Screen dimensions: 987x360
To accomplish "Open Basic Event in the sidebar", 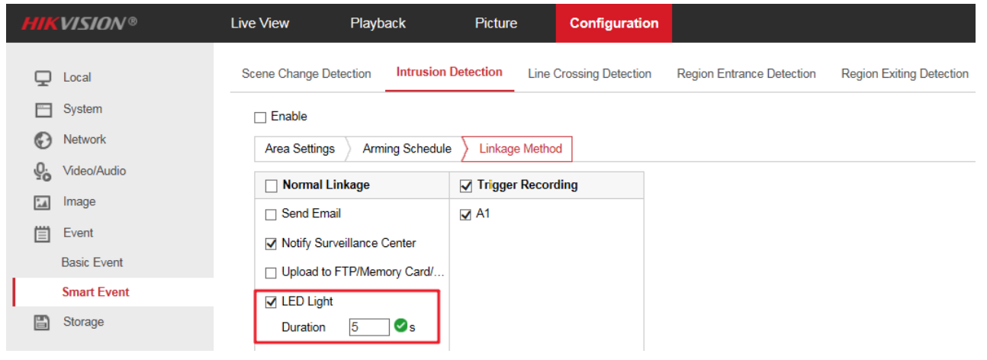I will pyautogui.click(x=92, y=262).
